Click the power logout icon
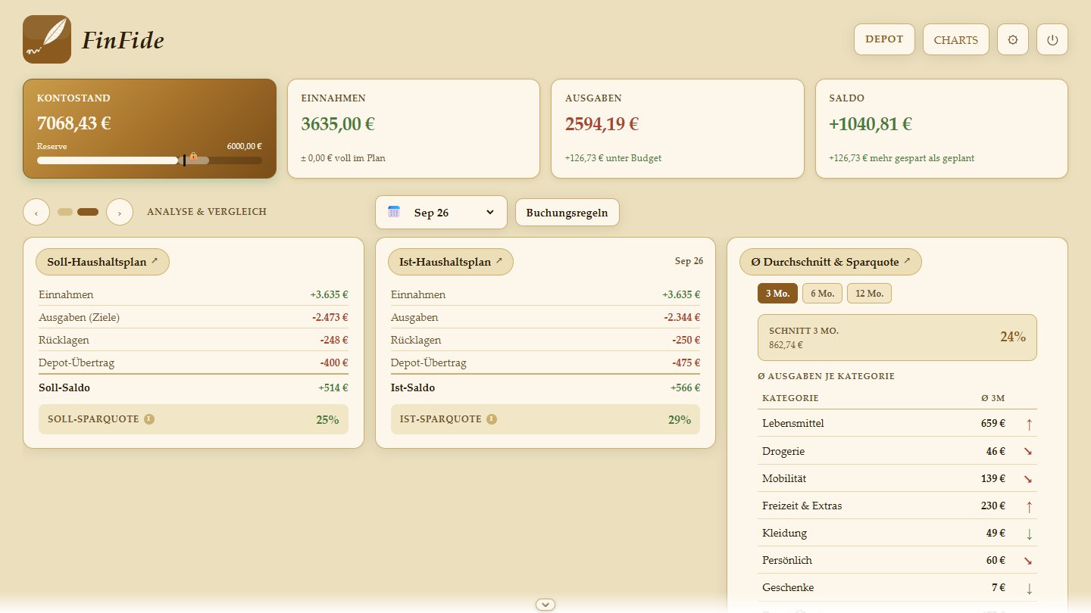Image resolution: width=1091 pixels, height=613 pixels. 1052,39
